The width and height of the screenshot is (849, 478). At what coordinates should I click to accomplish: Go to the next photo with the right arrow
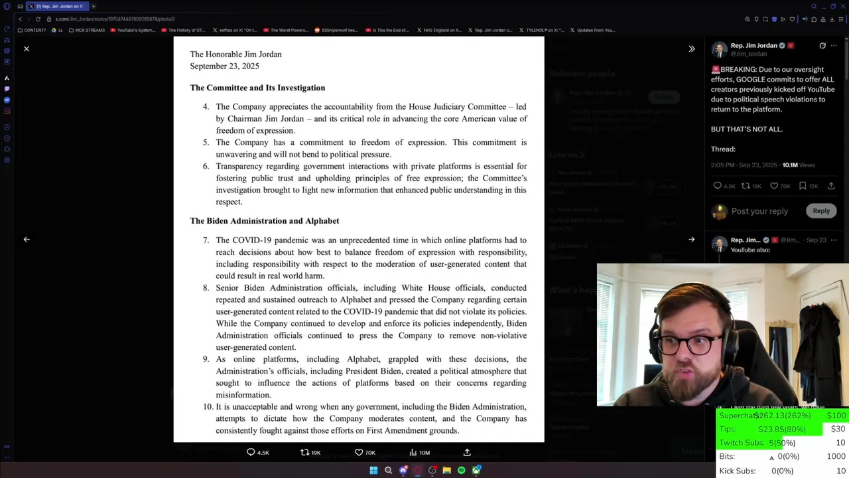(x=691, y=240)
